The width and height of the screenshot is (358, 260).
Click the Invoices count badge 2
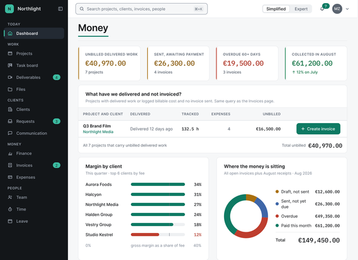pos(57,165)
